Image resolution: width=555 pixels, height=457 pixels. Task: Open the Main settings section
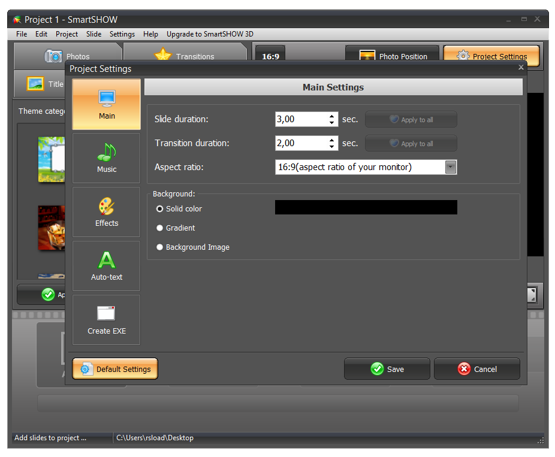pos(107,104)
